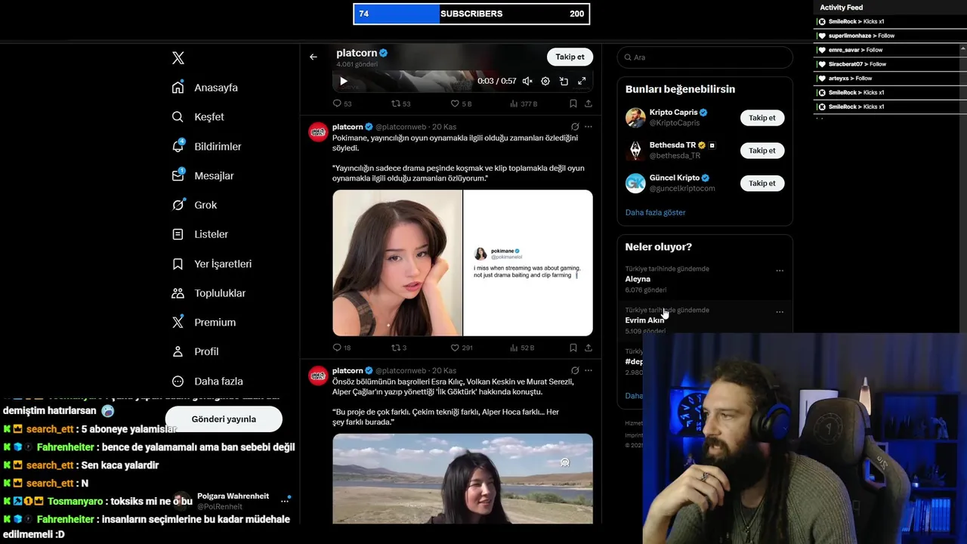Click the @platcornweb handle on Pokimane post
The width and height of the screenshot is (967, 544).
tap(400, 127)
